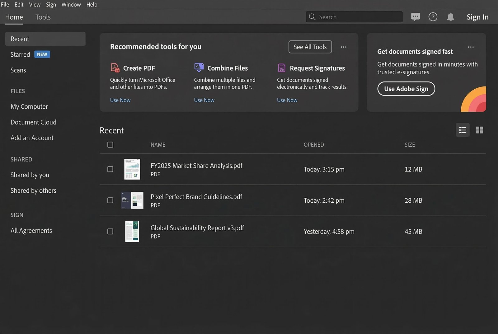Switch to the Tools tab

pos(43,17)
